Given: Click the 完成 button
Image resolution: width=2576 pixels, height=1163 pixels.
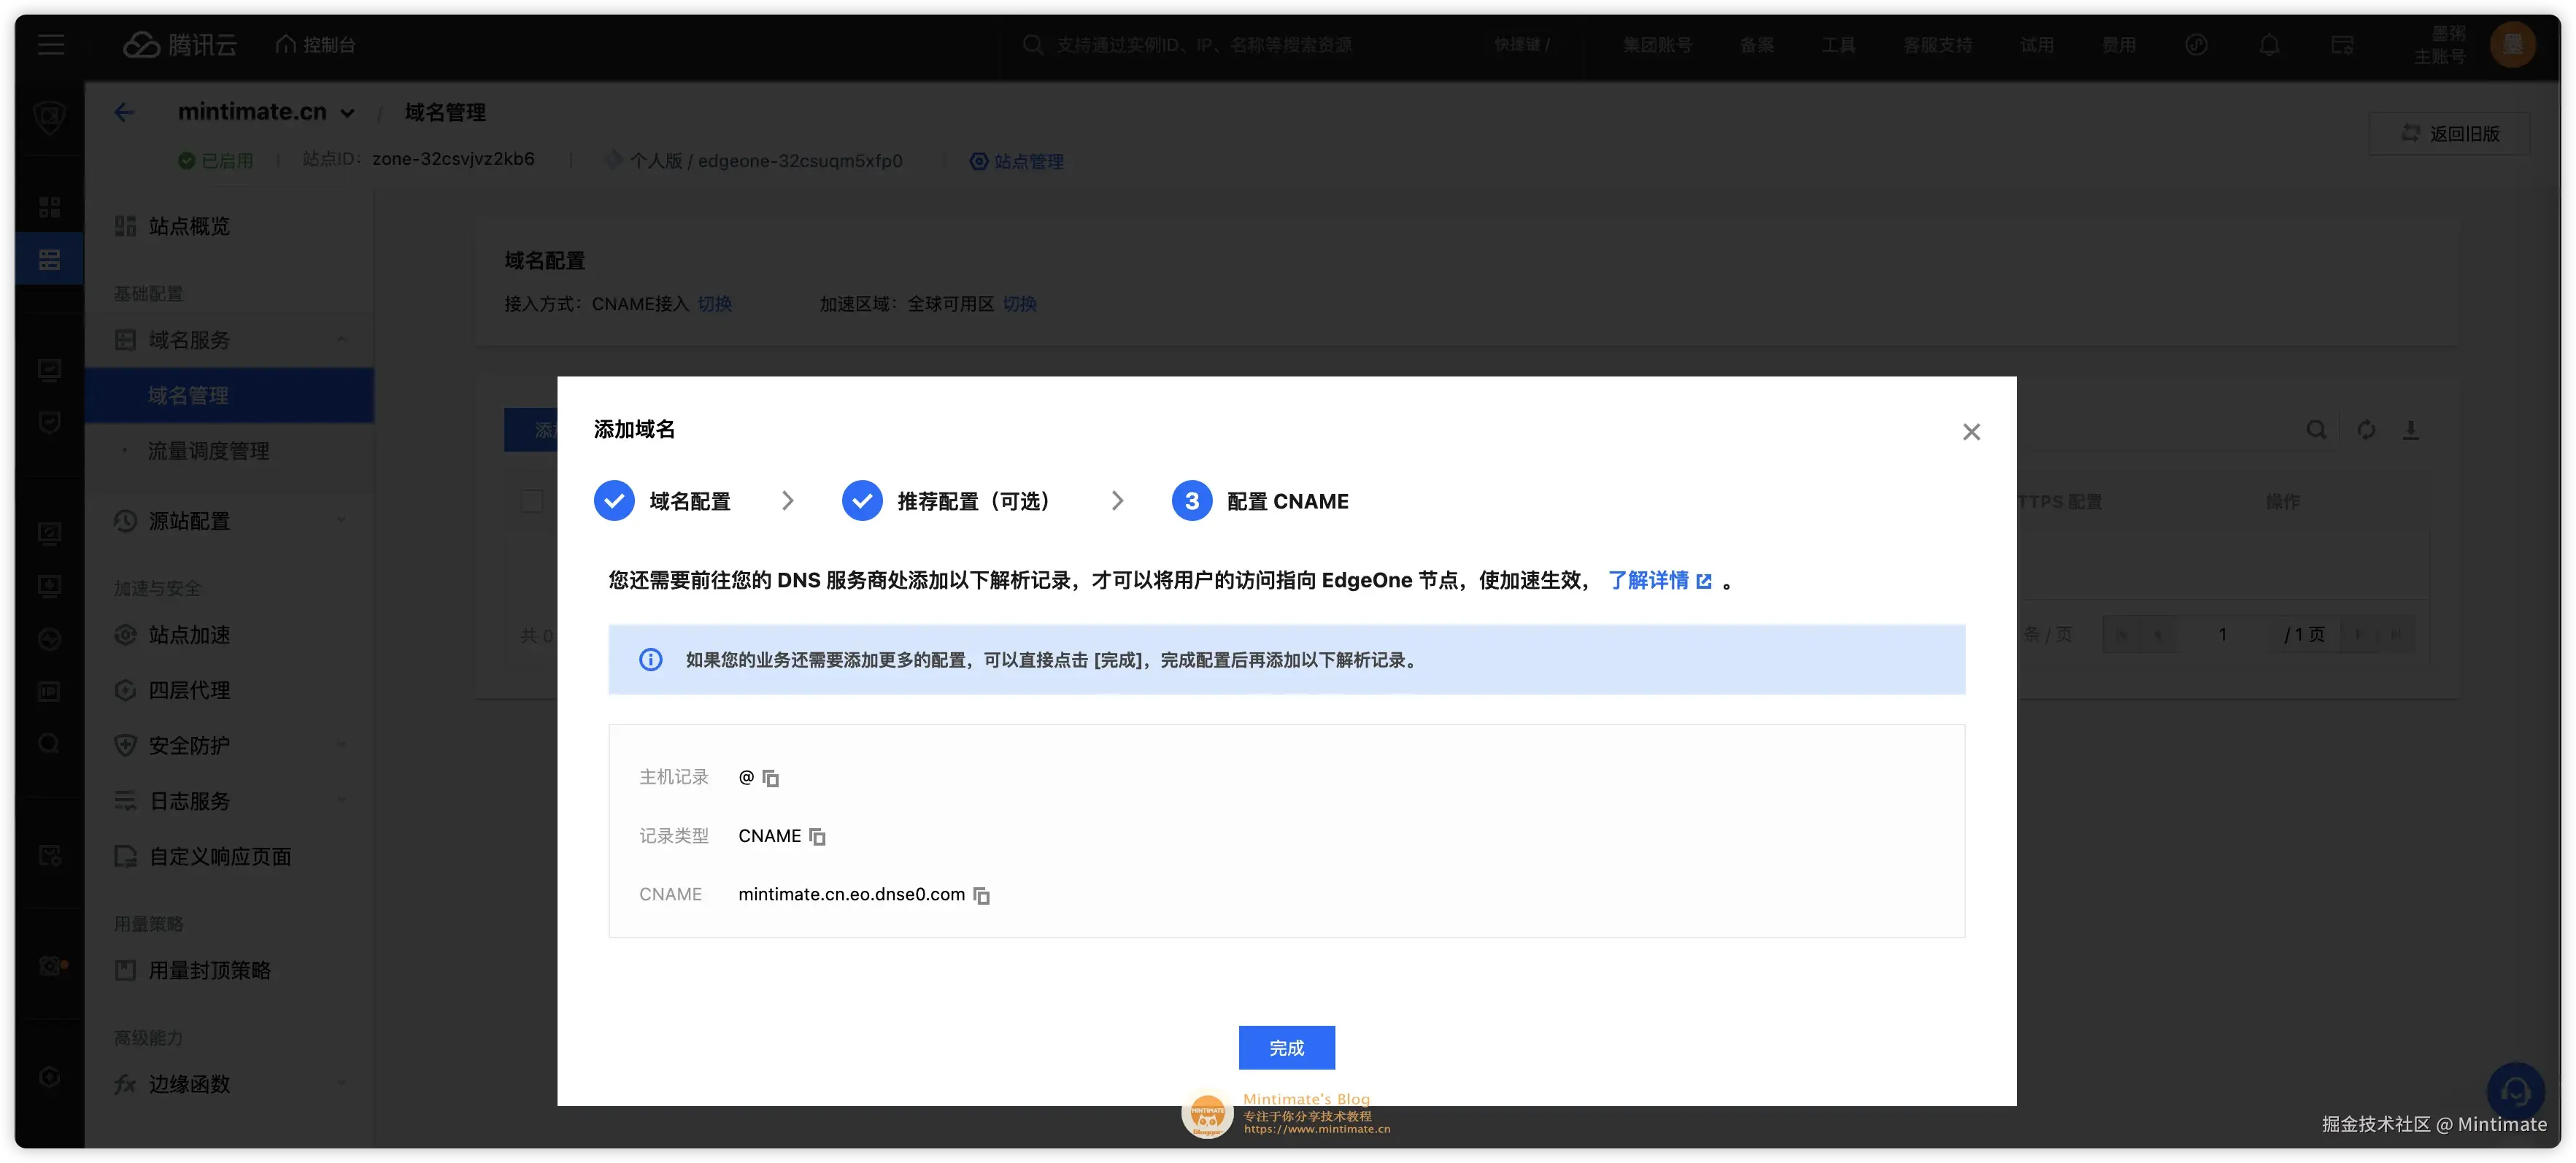Looking at the screenshot, I should (1287, 1047).
